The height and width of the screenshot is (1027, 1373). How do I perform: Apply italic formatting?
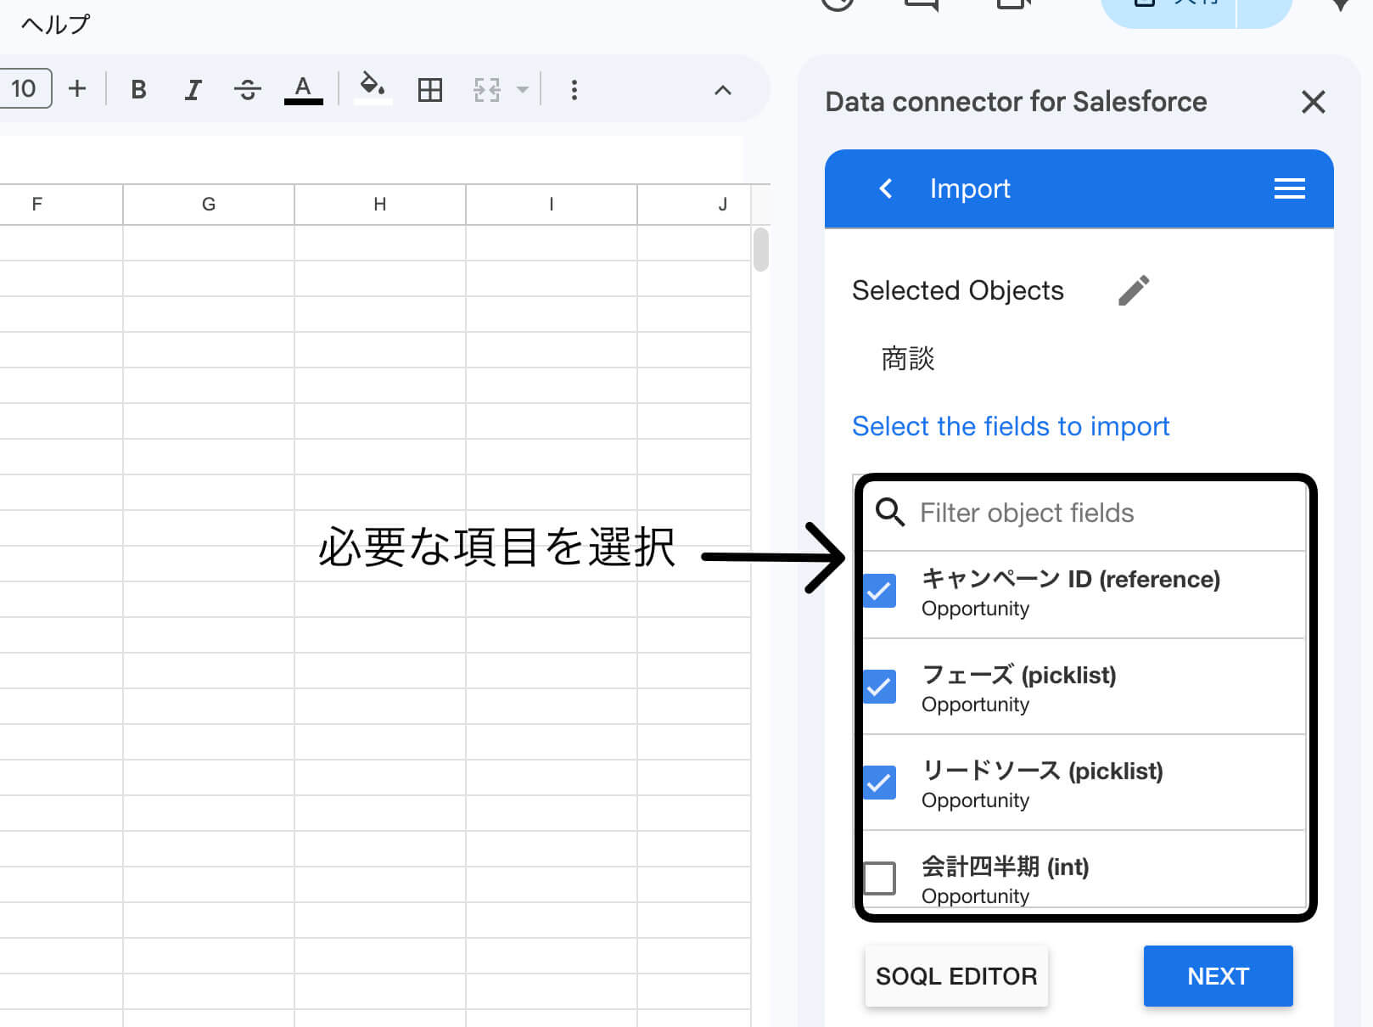(193, 88)
